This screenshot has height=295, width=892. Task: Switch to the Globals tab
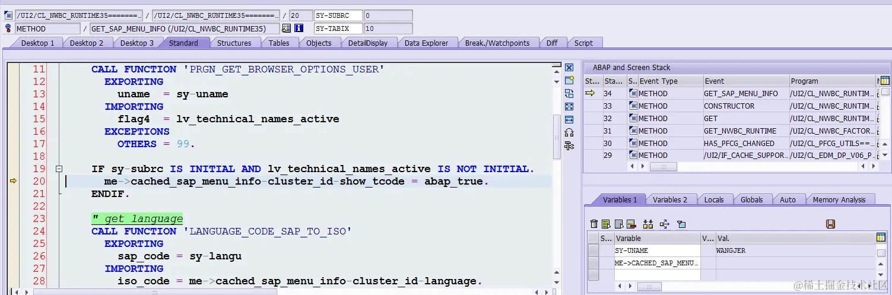coord(752,199)
